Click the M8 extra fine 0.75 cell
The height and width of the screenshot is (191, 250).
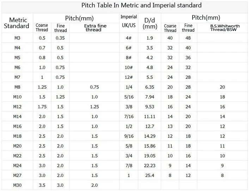click(x=94, y=87)
